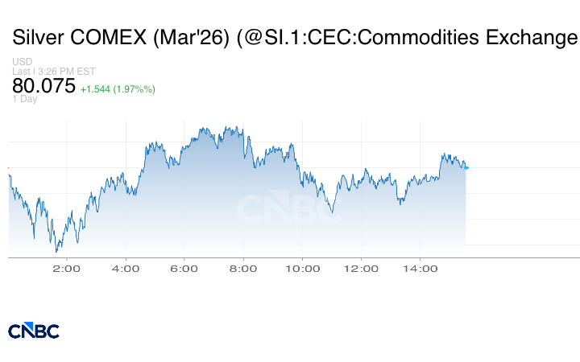This screenshot has height=362, width=580.
Task: Click the CNBC watermark inside the chart
Action: 284,209
